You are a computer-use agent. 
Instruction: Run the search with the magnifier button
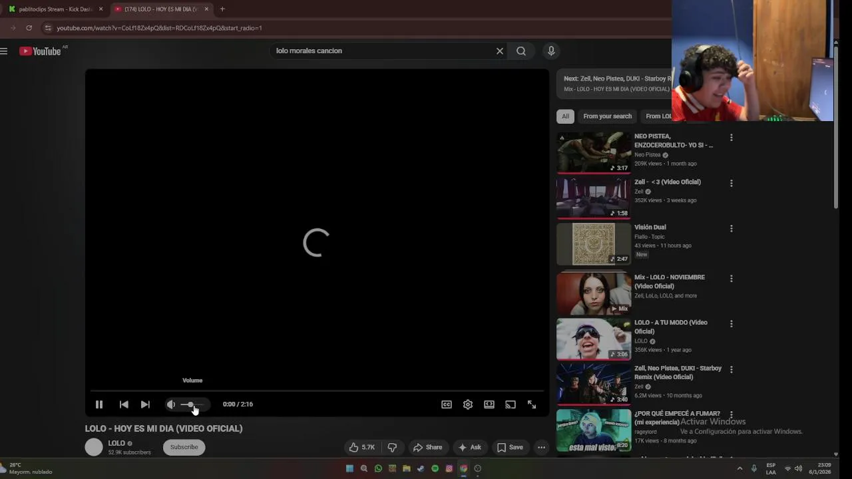click(521, 51)
